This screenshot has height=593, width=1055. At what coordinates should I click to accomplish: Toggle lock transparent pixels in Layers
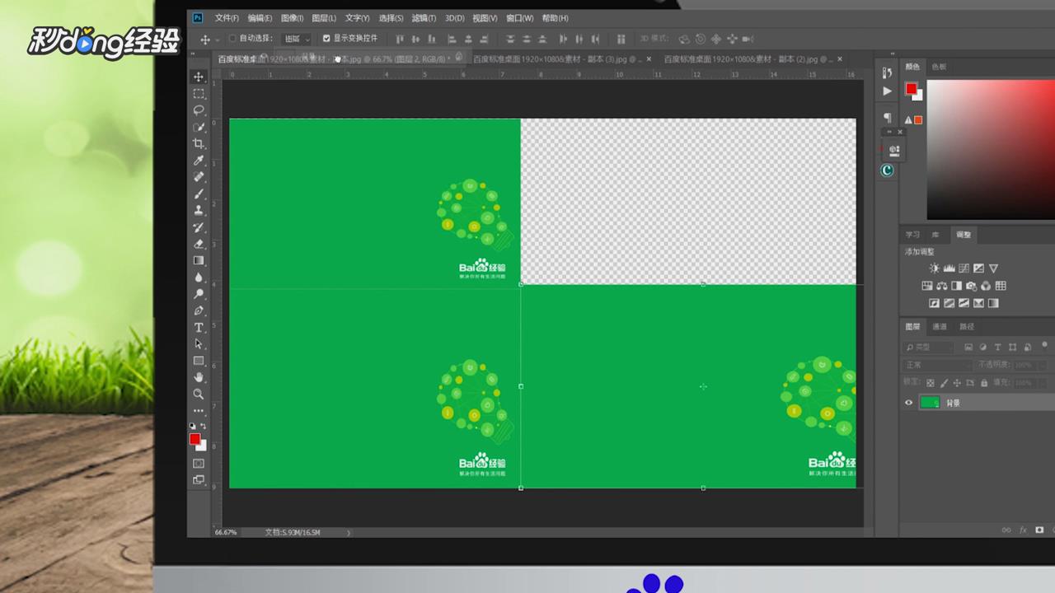pyautogui.click(x=931, y=382)
